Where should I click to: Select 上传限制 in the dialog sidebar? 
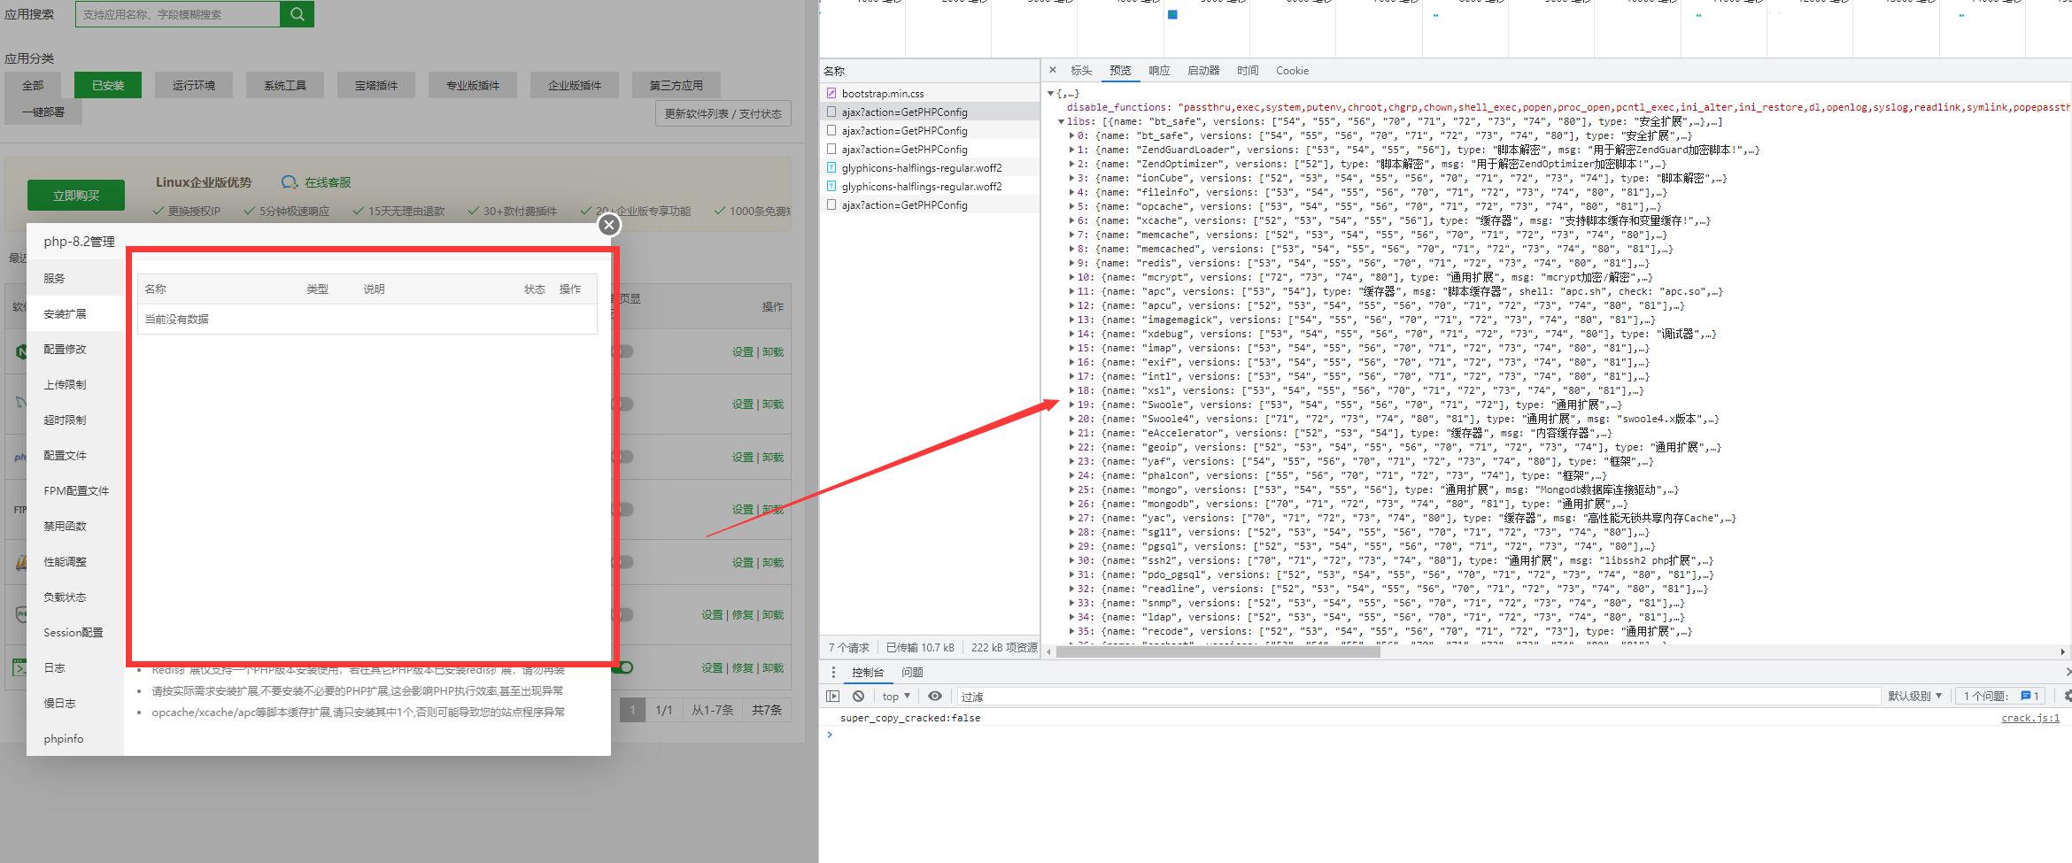coord(75,384)
